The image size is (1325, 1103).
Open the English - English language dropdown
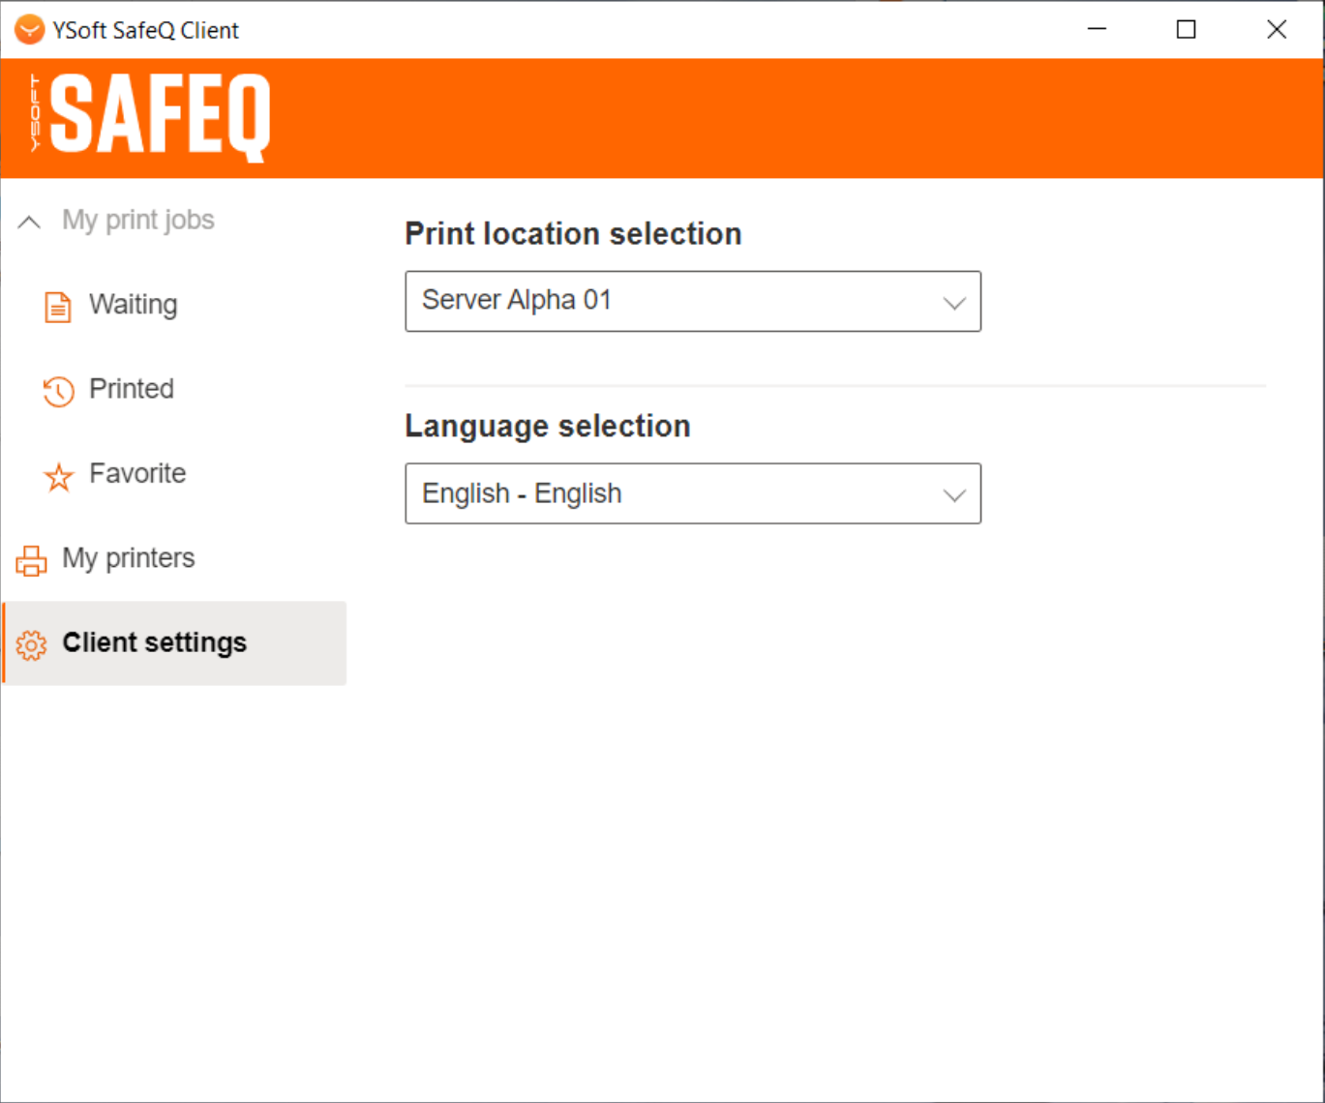pyautogui.click(x=678, y=493)
